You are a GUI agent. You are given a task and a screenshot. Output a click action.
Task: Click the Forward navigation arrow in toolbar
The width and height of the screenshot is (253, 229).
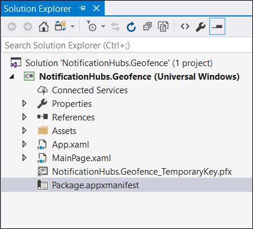[28, 27]
